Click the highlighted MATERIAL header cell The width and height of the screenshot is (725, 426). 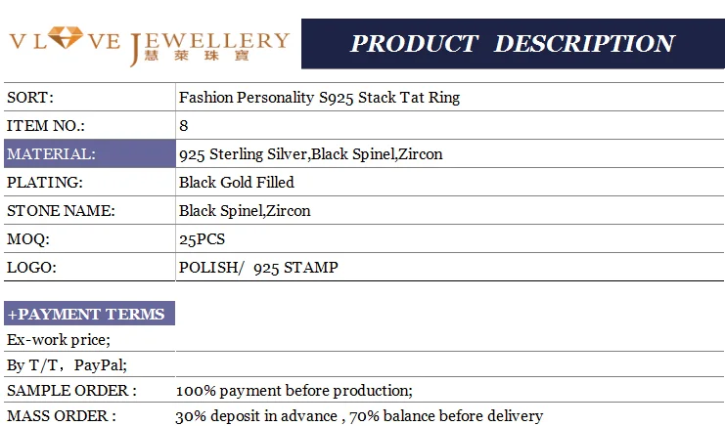coord(89,154)
